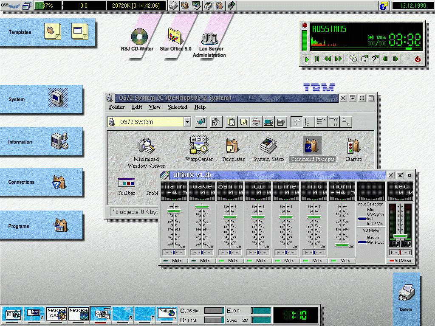Open the Star Office 5.0 folder icon
This screenshot has width=435, height=326.
(175, 36)
